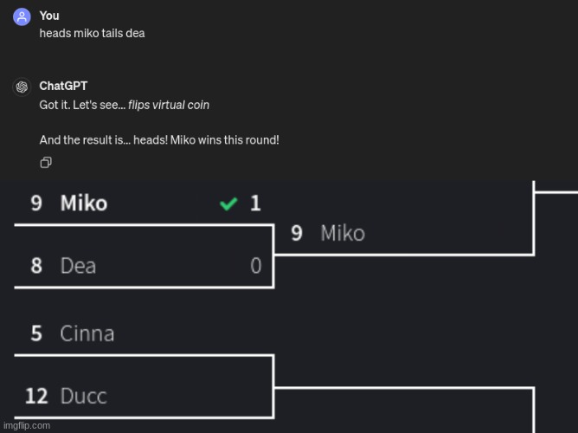
Task: Click Miko in the second-round slot
Action: pyautogui.click(x=343, y=233)
